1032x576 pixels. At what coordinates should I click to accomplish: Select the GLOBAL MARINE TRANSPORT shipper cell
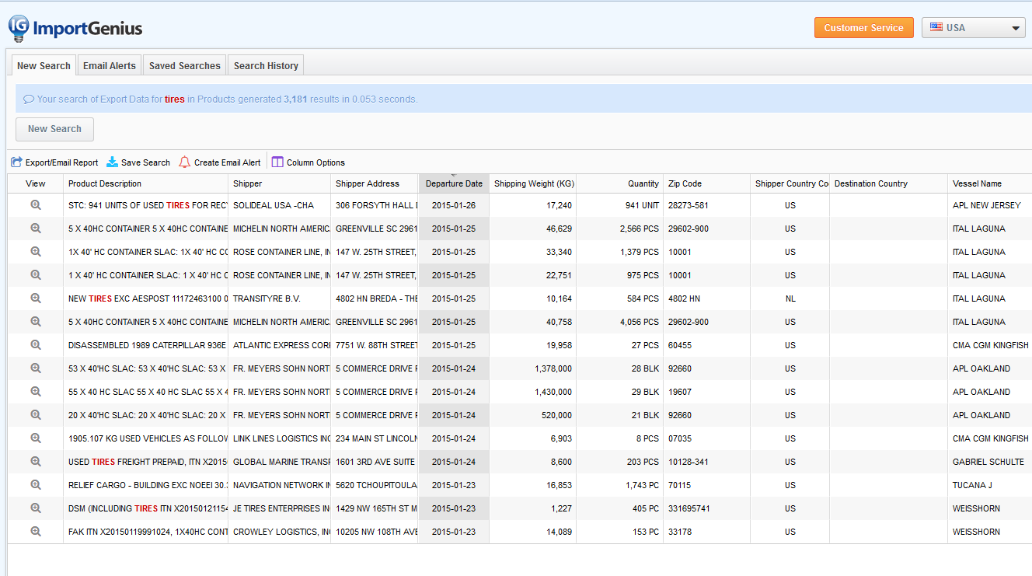tap(281, 462)
